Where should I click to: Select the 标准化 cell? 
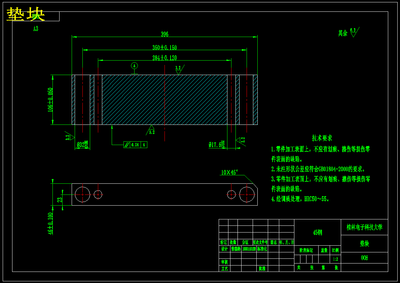click(x=262, y=249)
